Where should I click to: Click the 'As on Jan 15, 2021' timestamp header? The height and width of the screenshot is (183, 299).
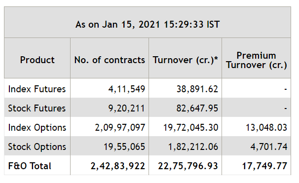148,25
